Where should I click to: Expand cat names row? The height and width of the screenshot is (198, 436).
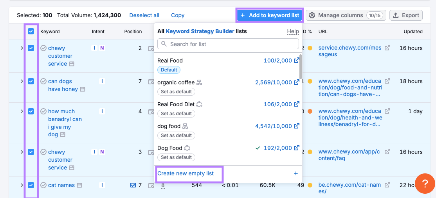[22, 185]
